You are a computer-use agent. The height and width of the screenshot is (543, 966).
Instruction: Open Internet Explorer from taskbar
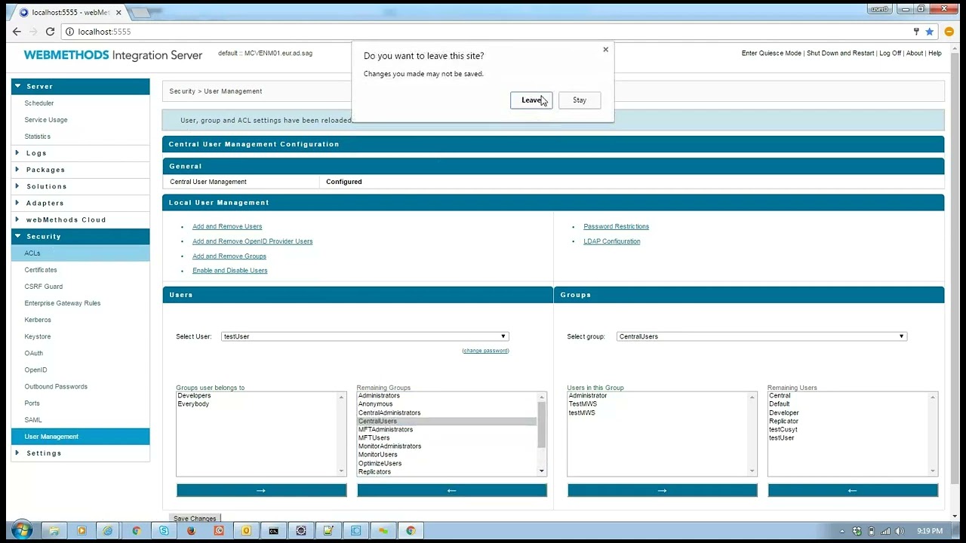click(108, 531)
